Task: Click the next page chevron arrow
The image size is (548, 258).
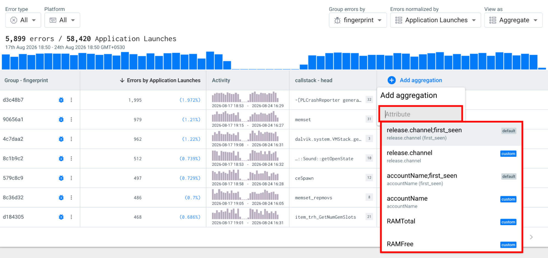Action: (531, 237)
